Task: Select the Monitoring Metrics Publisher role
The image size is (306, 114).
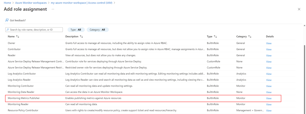Action: pos(24,98)
